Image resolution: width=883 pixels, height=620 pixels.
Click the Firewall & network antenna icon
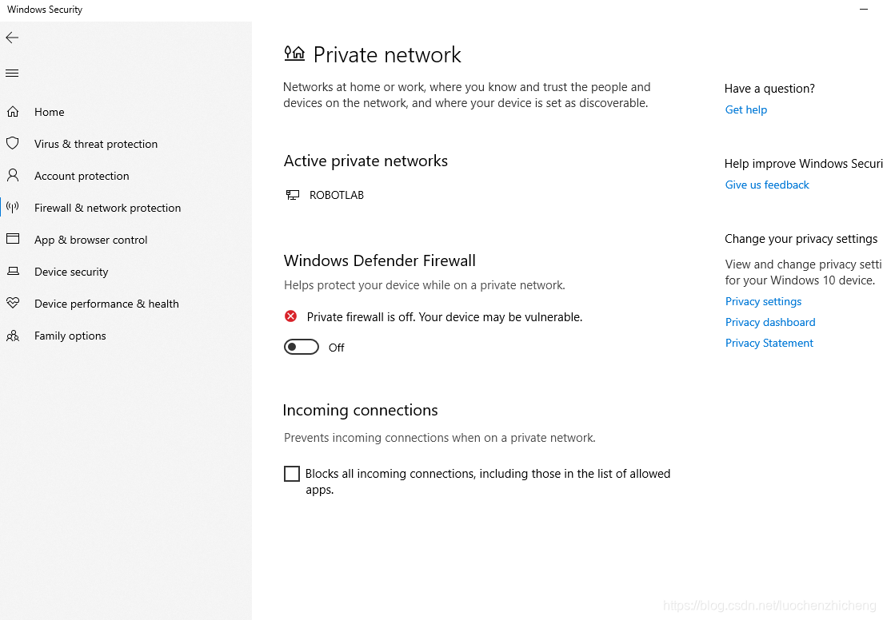[13, 208]
